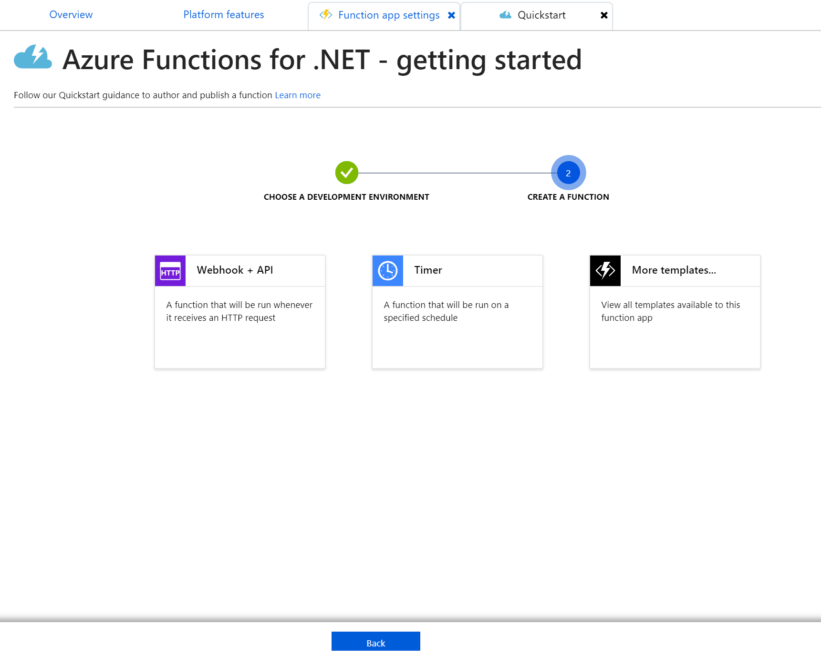
Task: Select the Quickstart tab
Action: 541,15
